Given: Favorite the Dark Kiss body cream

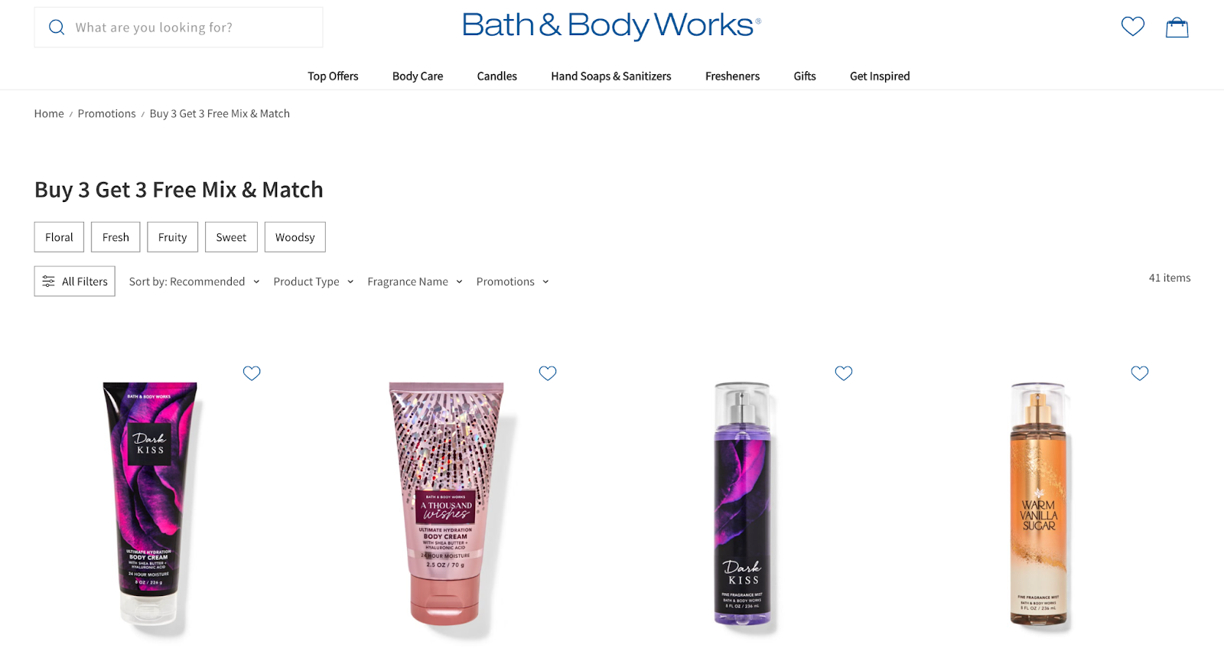Looking at the screenshot, I should [252, 373].
